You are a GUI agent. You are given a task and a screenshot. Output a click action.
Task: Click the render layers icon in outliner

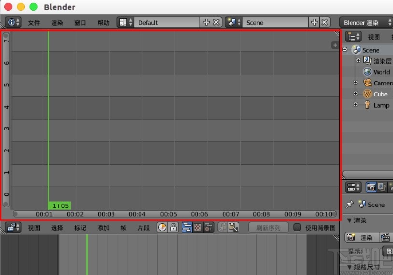367,61
